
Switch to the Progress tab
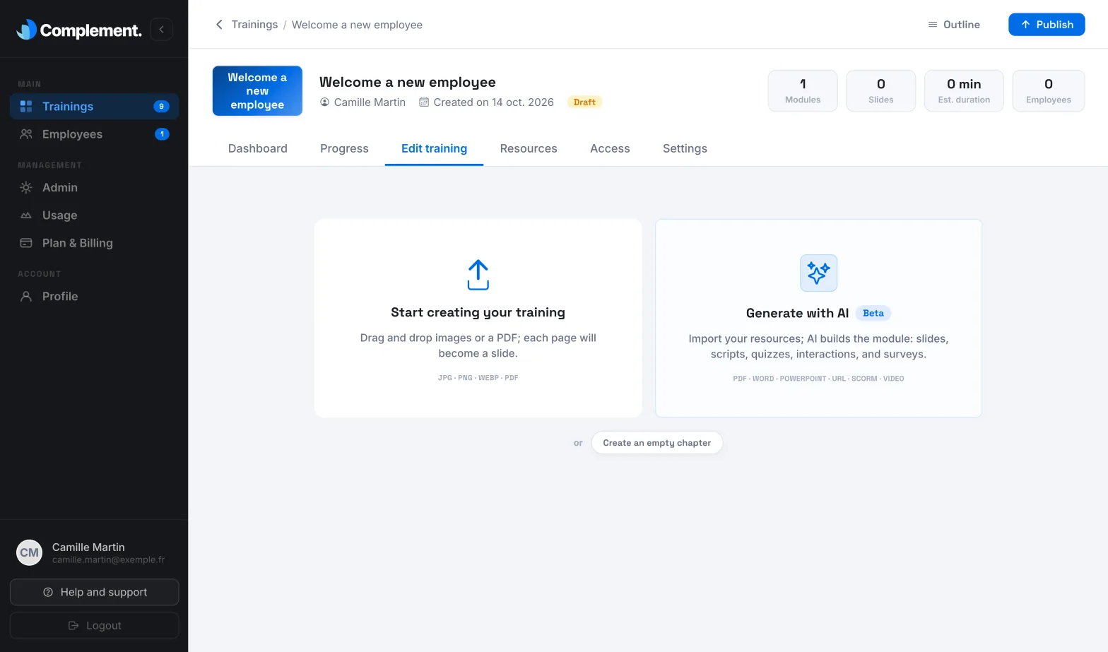[344, 149]
